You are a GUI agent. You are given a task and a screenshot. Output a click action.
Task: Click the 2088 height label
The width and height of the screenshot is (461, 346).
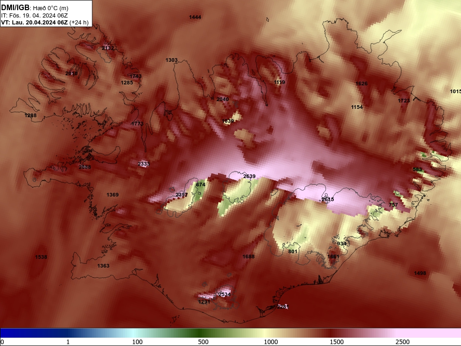pos(85,167)
